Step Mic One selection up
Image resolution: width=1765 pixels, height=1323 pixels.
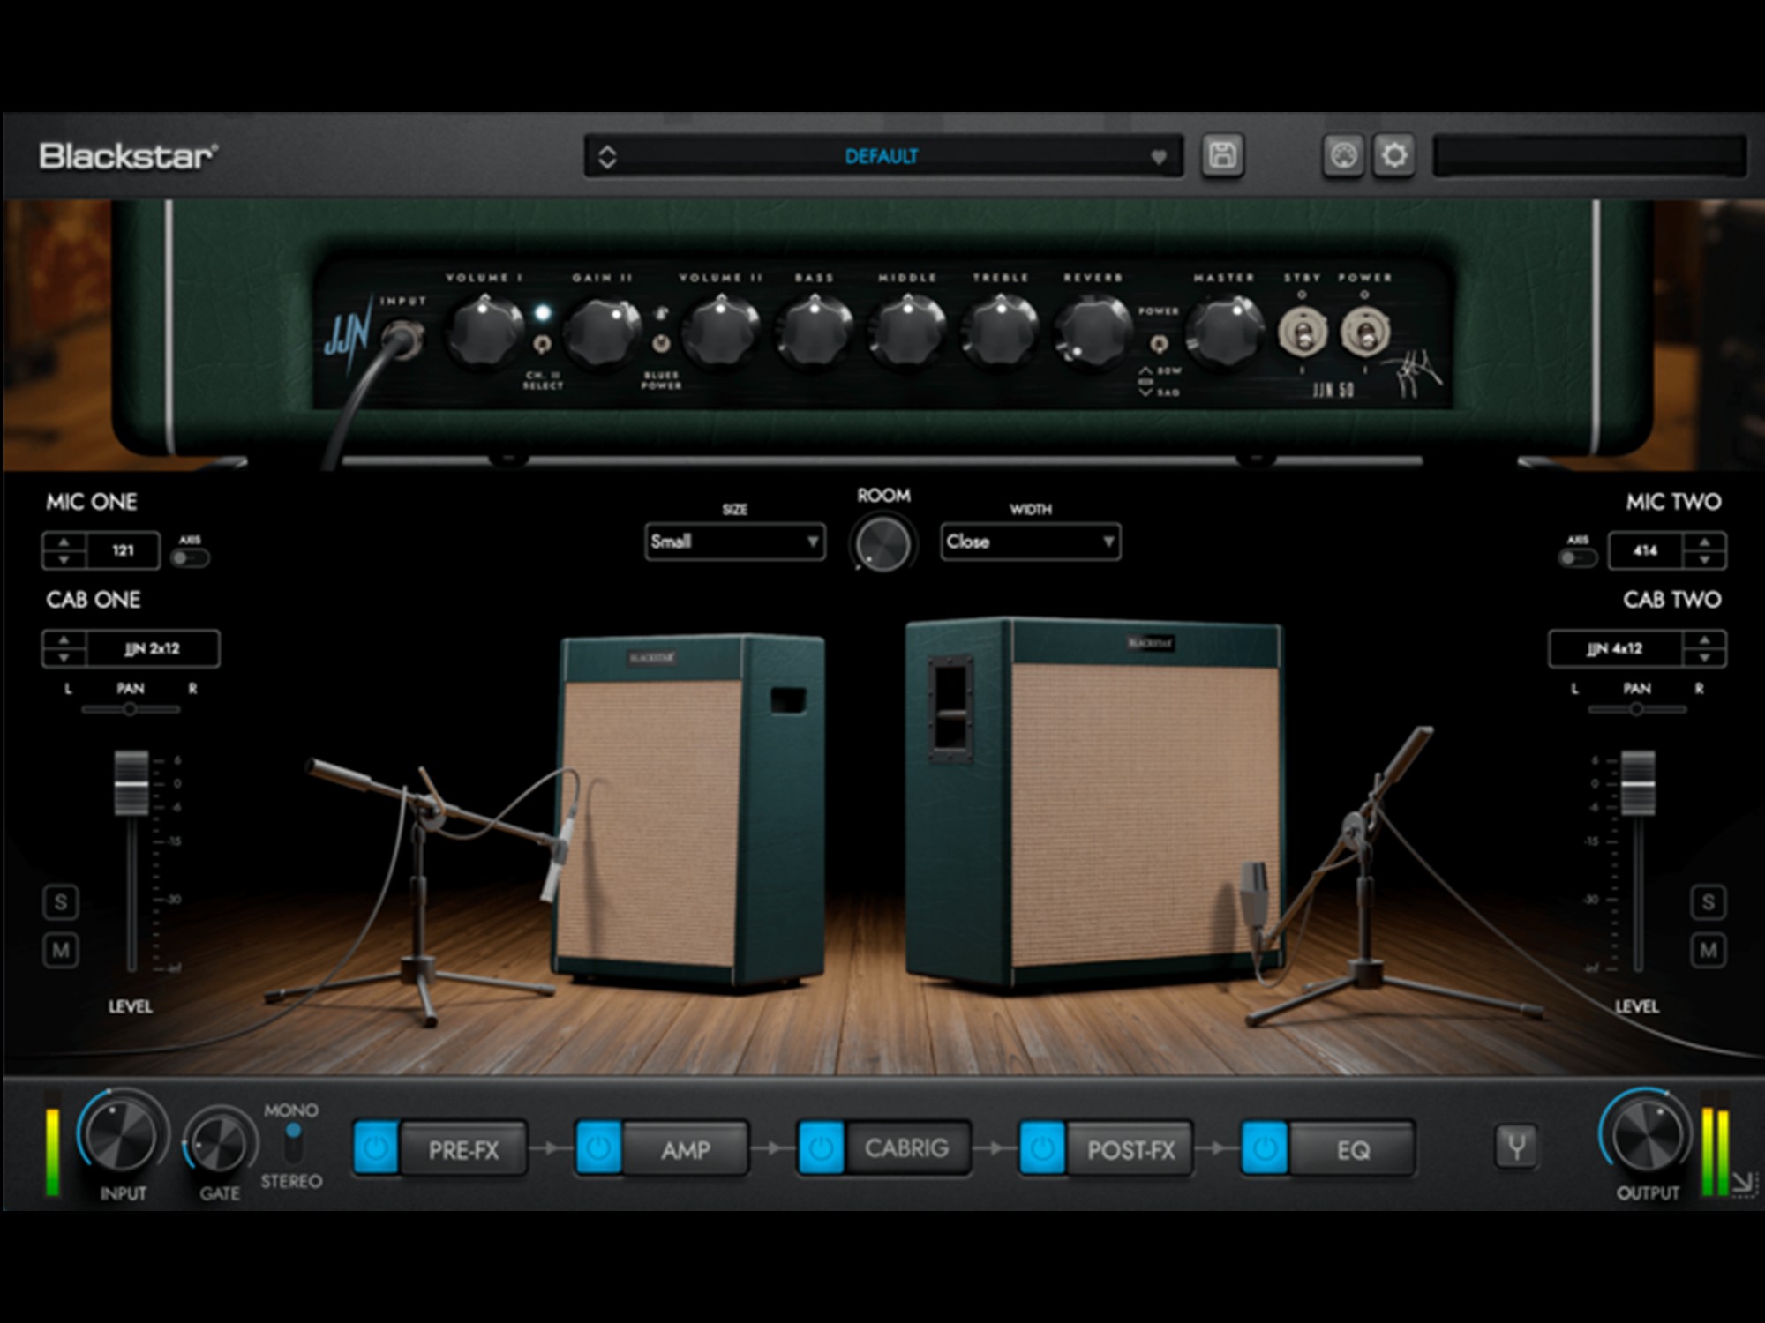pyautogui.click(x=64, y=542)
